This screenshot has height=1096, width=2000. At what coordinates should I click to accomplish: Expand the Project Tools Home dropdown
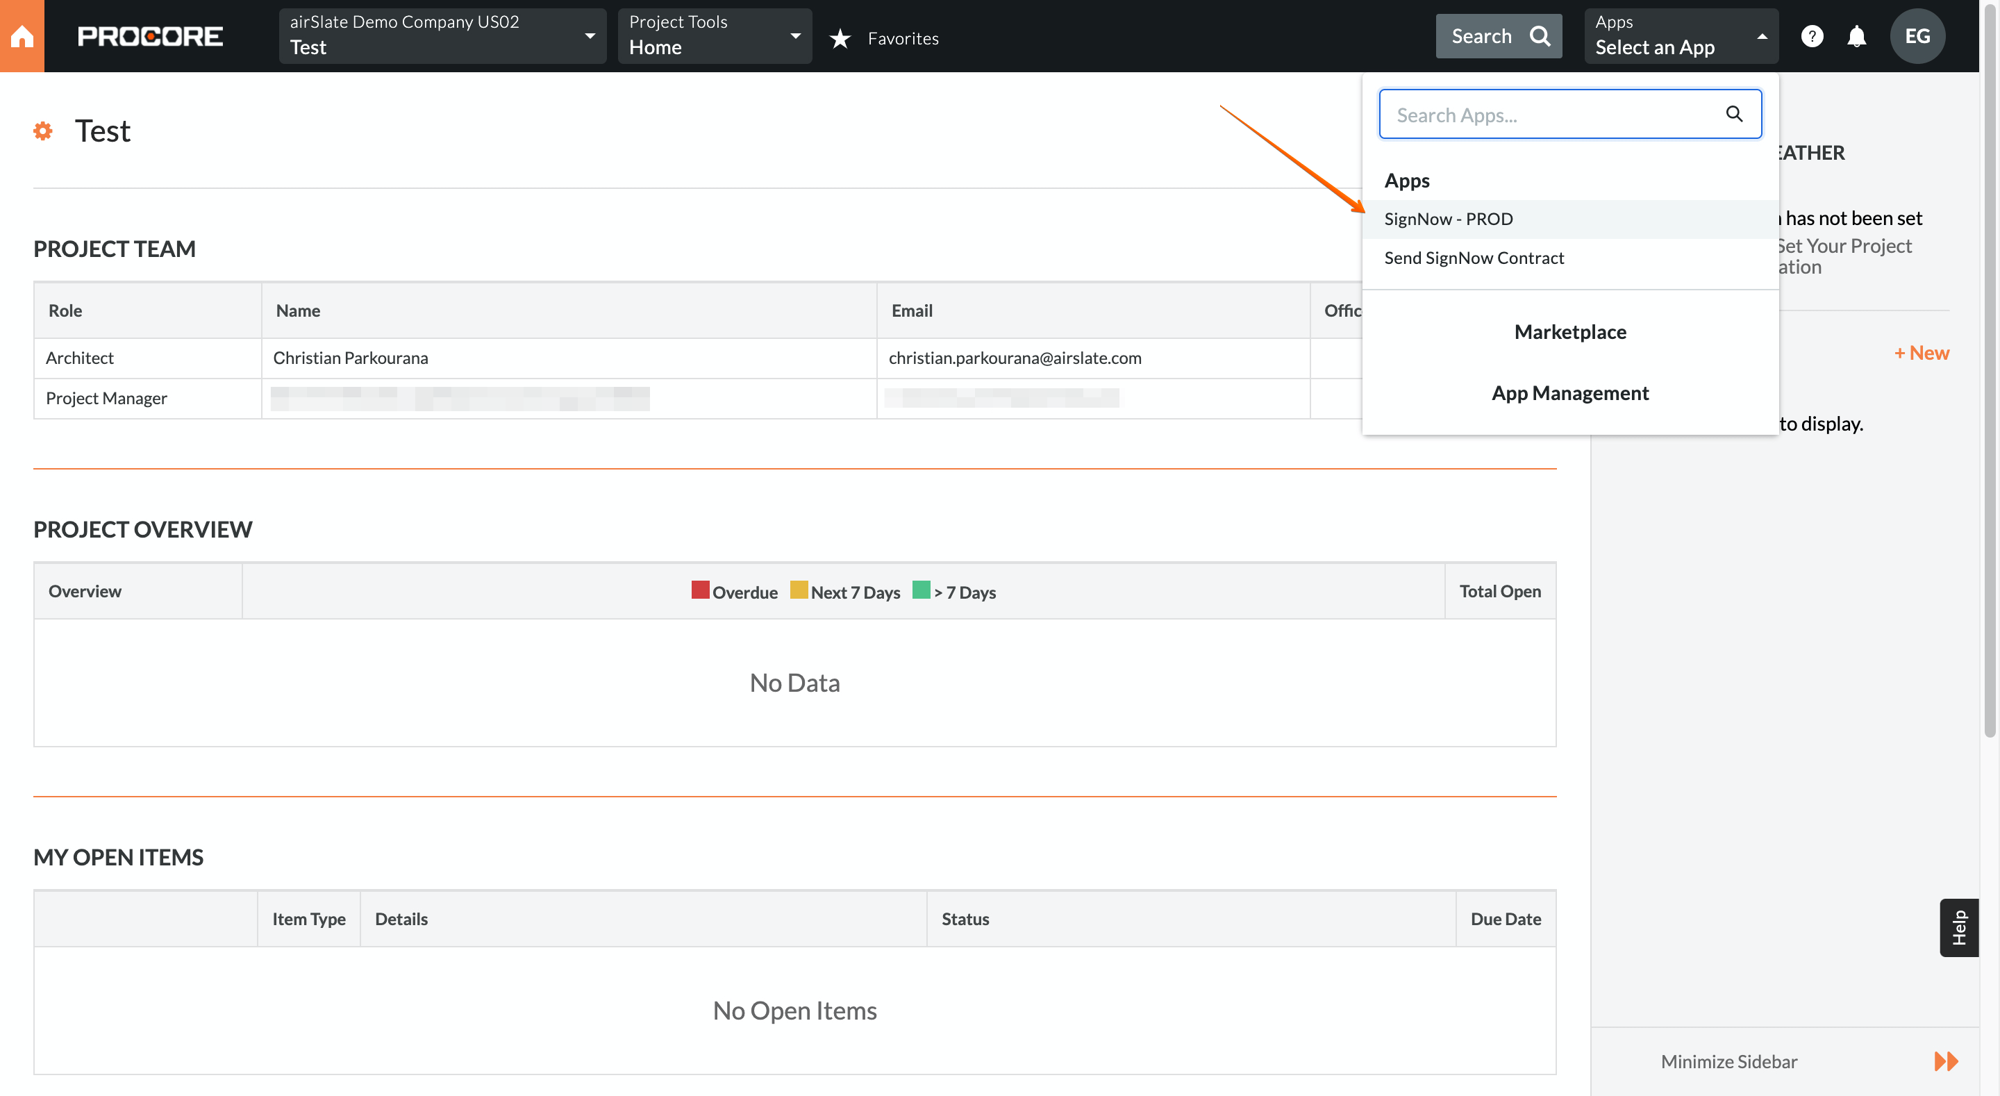tap(715, 35)
